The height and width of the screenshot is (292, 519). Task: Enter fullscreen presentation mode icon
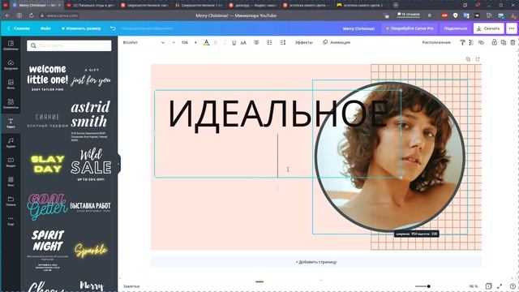pyautogui.click(x=500, y=286)
